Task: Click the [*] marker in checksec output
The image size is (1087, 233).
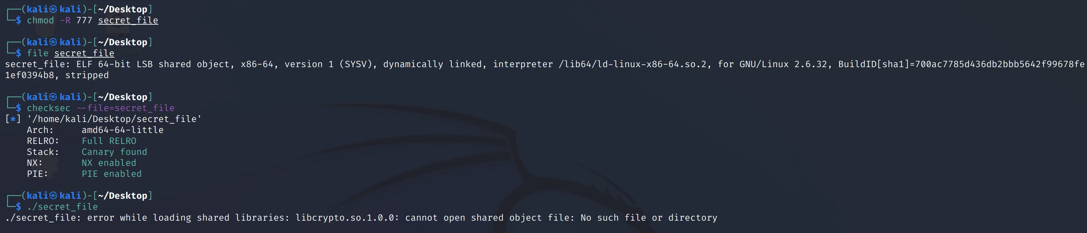Action: point(13,119)
